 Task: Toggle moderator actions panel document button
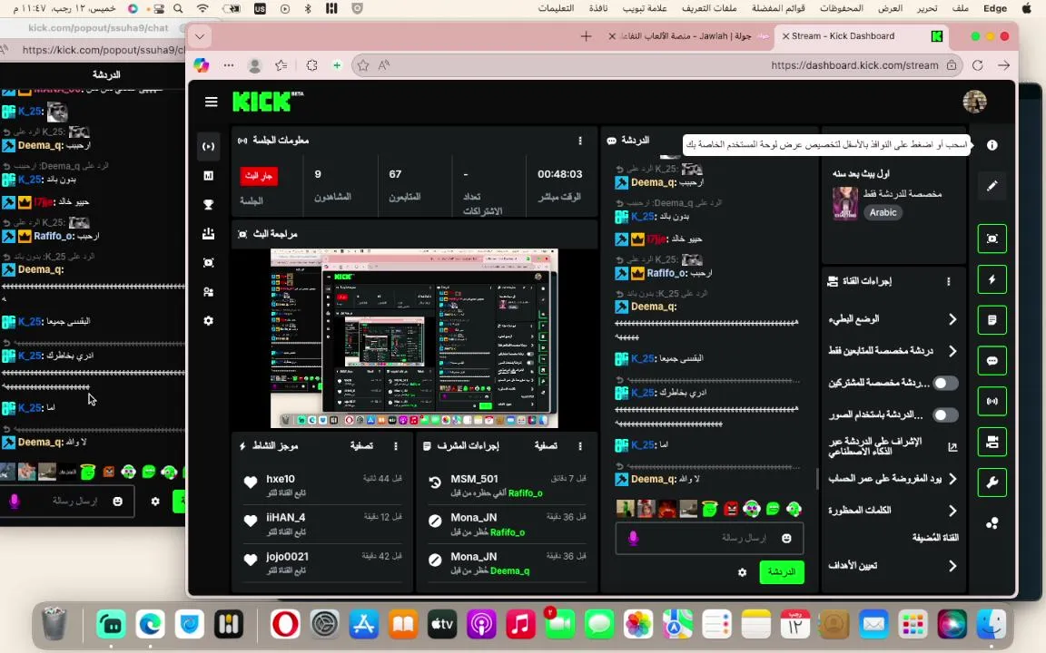992,320
